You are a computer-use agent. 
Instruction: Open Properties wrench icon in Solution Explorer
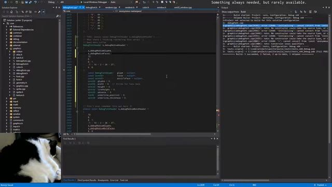pyautogui.click(x=39, y=12)
